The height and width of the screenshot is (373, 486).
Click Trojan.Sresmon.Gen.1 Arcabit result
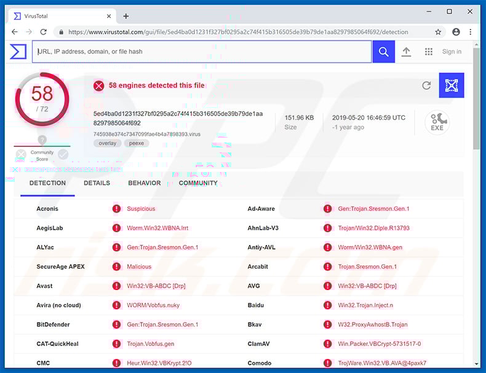click(x=367, y=267)
